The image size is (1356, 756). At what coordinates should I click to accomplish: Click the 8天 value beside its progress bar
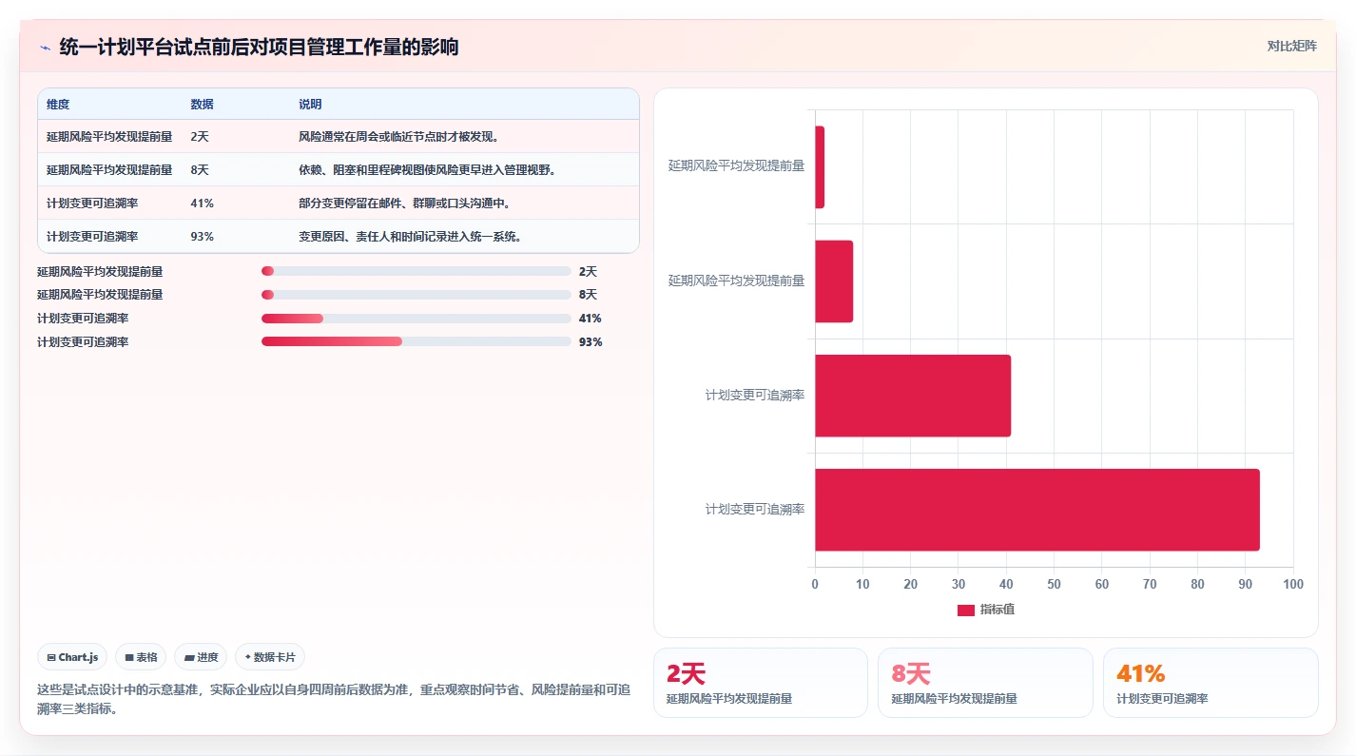coord(588,295)
